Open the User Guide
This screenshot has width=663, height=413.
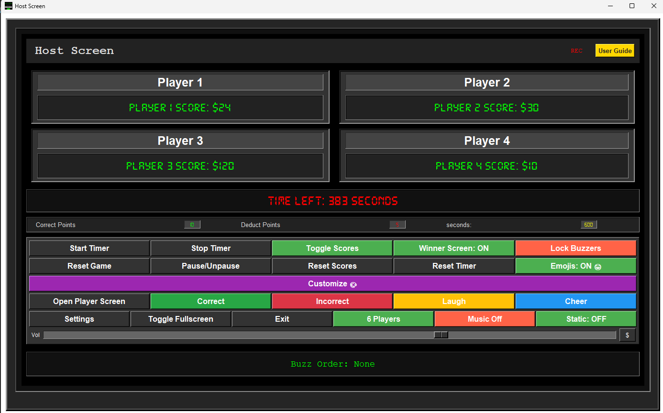click(x=615, y=51)
